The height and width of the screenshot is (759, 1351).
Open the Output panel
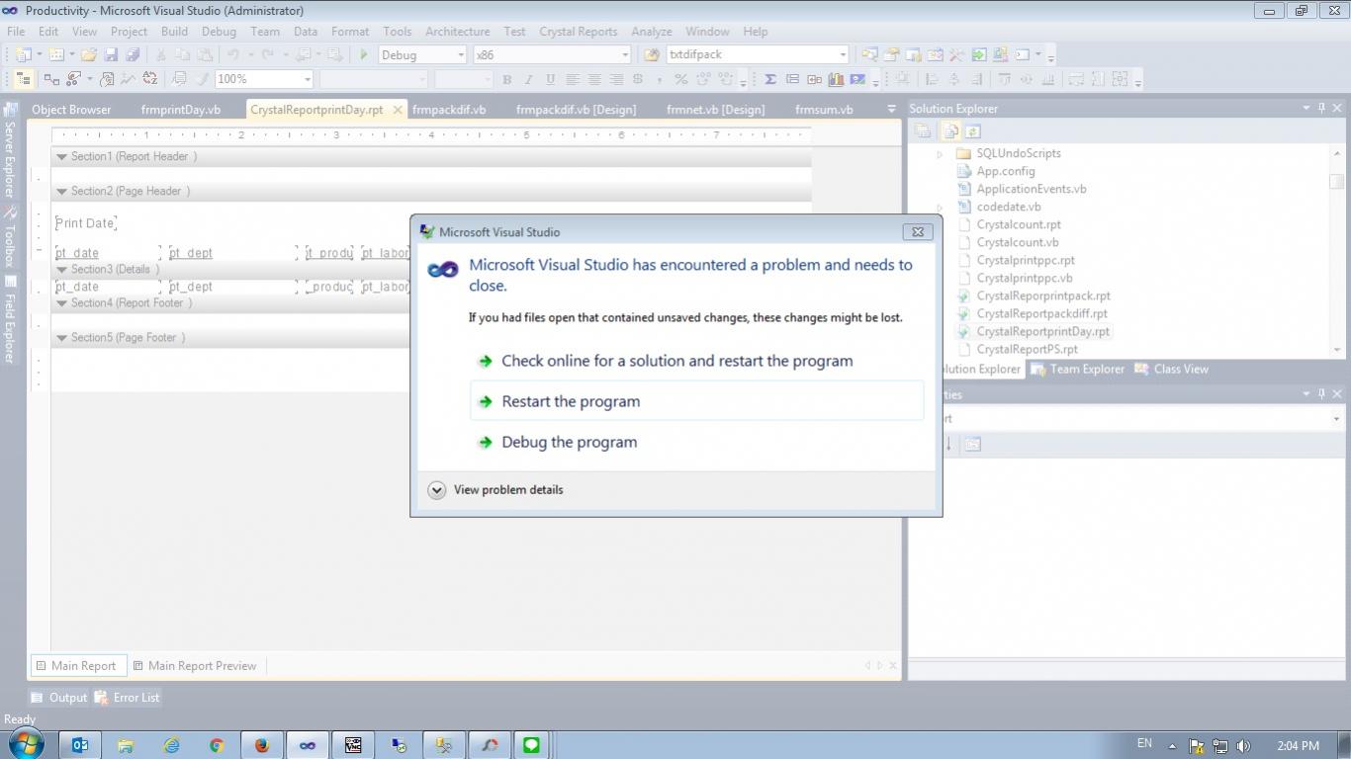(59, 698)
